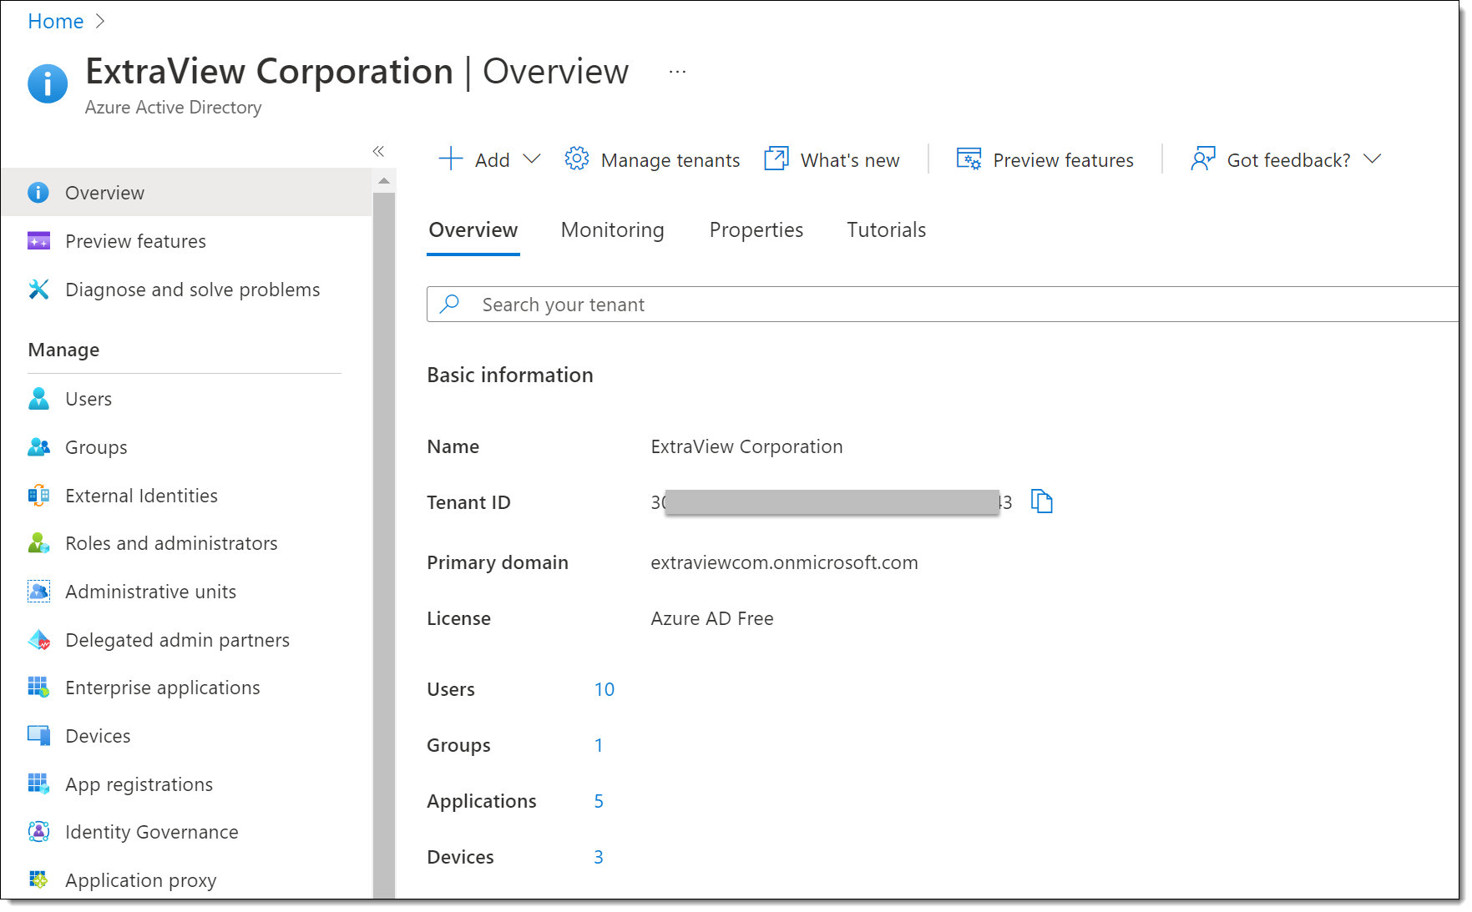
Task: Switch to the Monitoring tab
Action: [613, 230]
